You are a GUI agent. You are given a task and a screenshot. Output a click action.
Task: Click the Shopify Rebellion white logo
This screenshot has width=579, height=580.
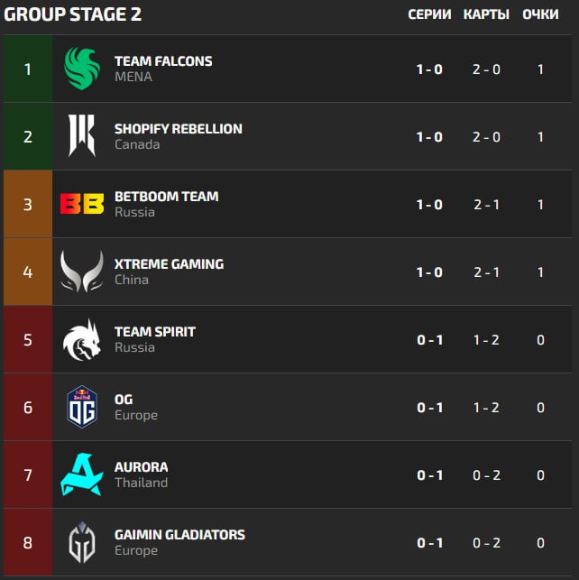[82, 135]
